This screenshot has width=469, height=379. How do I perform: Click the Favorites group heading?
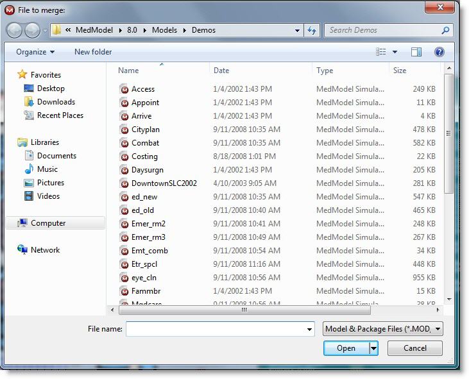tap(46, 75)
